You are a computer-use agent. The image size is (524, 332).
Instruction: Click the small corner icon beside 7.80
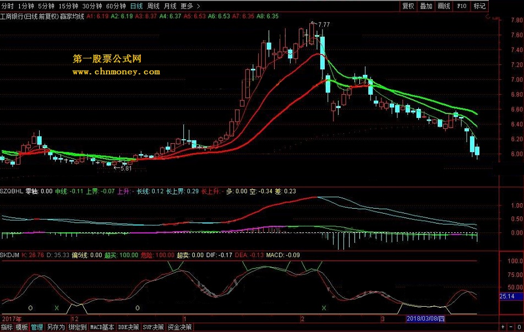[x=496, y=18]
